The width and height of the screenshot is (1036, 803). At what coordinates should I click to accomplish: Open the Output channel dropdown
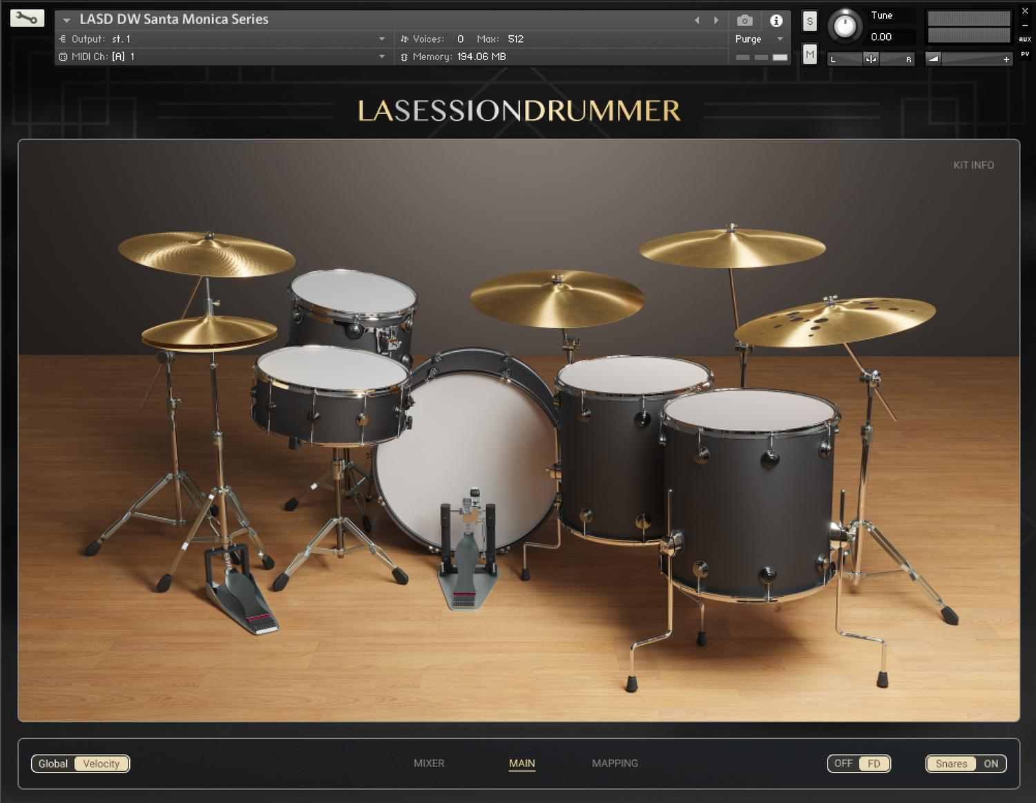[x=382, y=39]
